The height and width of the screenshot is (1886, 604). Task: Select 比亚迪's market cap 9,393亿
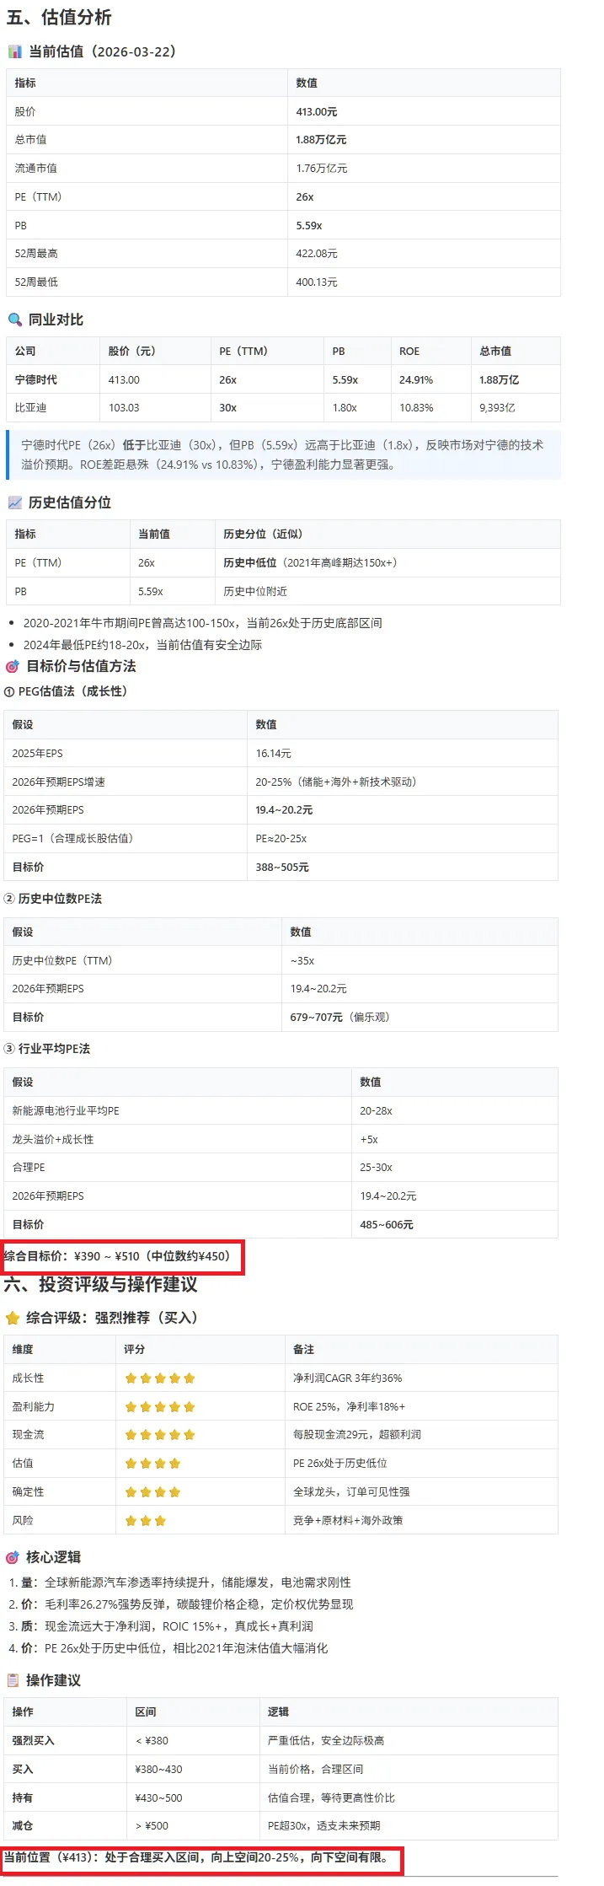497,408
